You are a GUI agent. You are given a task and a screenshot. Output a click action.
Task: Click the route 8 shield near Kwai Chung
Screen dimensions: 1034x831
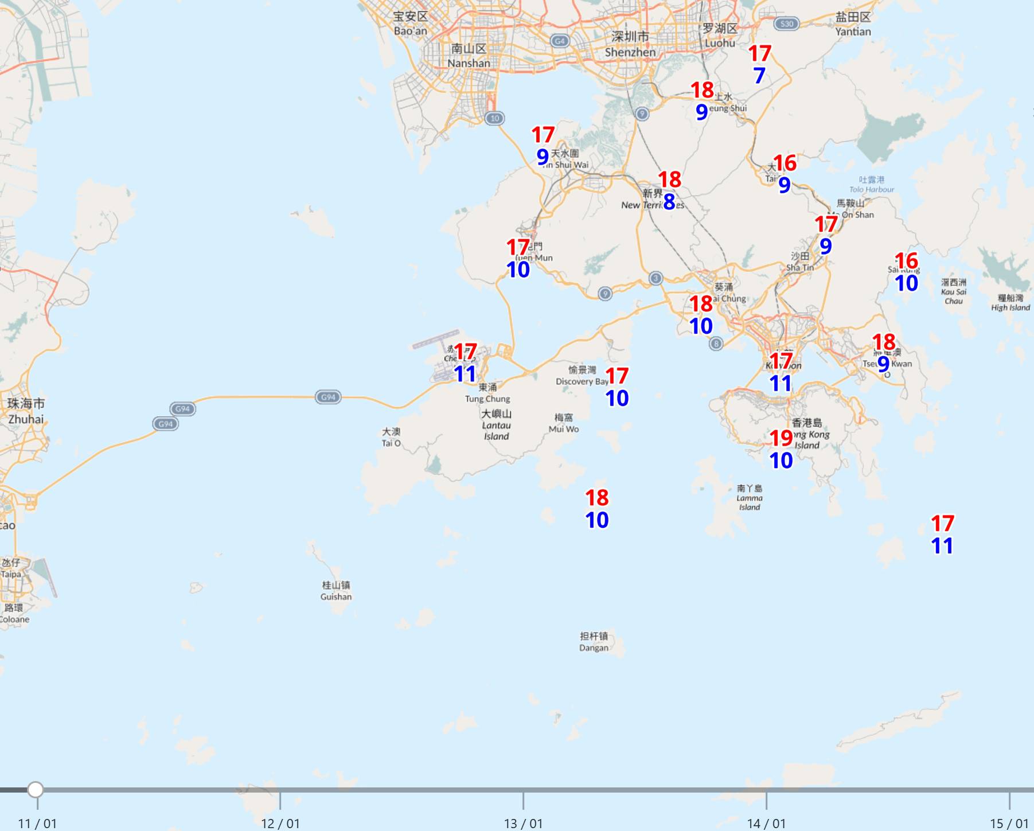pyautogui.click(x=716, y=344)
